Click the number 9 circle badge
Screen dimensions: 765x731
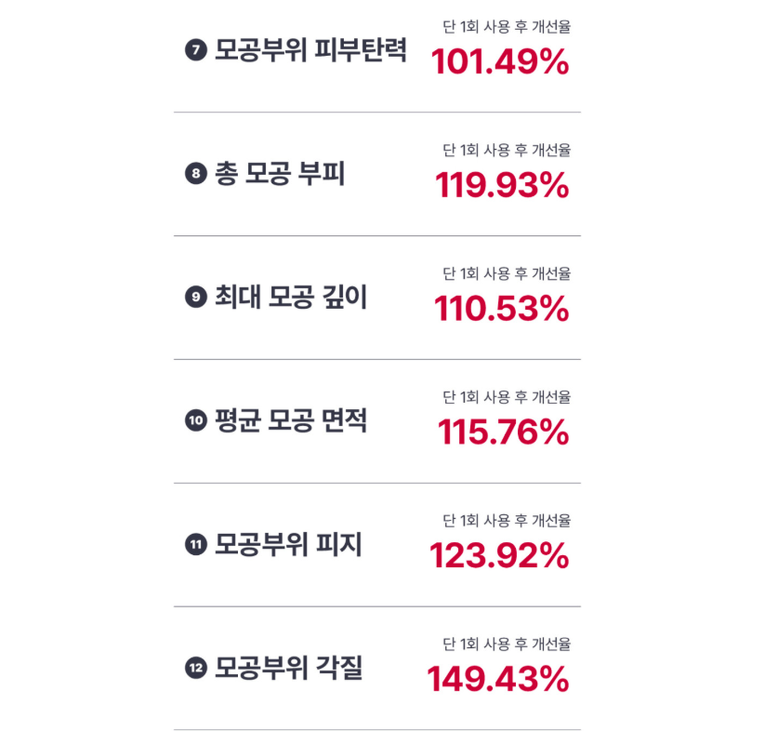click(195, 298)
